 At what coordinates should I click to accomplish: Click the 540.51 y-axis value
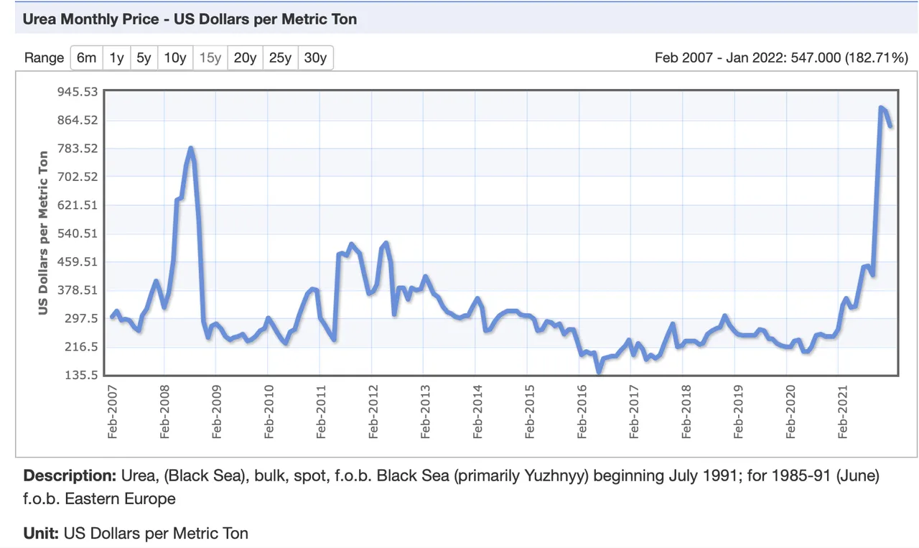pos(78,233)
